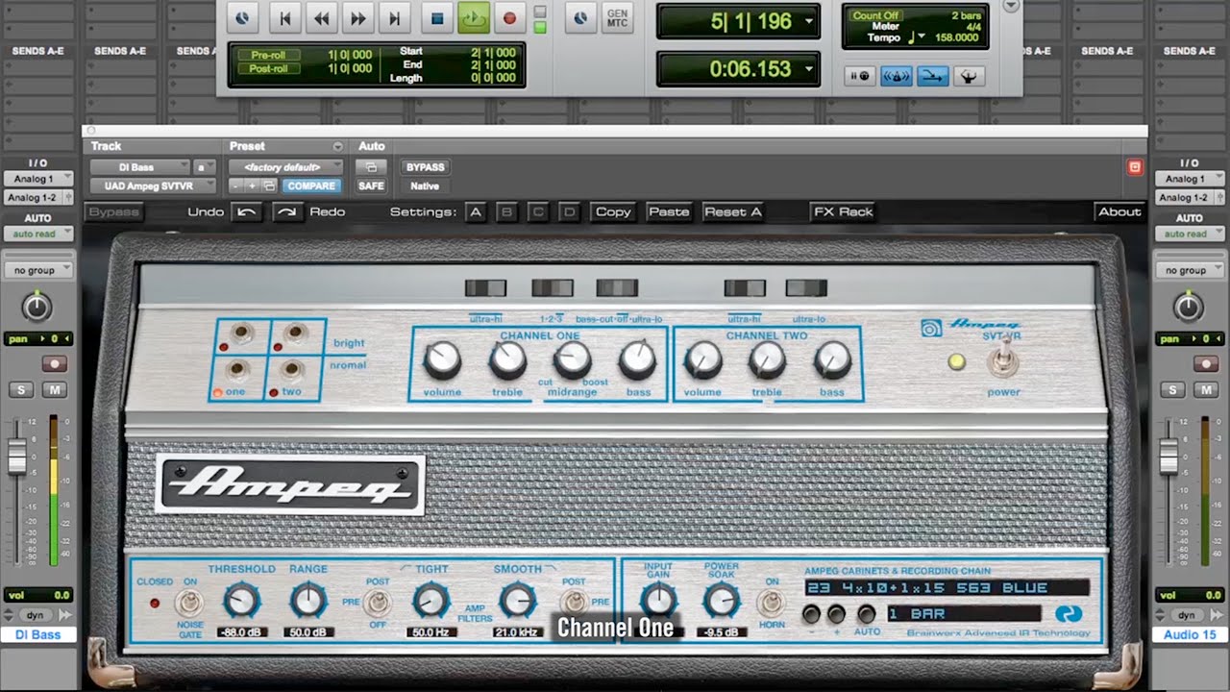Click the preset copy settings icon
1230x692 pixels.
coord(269,185)
